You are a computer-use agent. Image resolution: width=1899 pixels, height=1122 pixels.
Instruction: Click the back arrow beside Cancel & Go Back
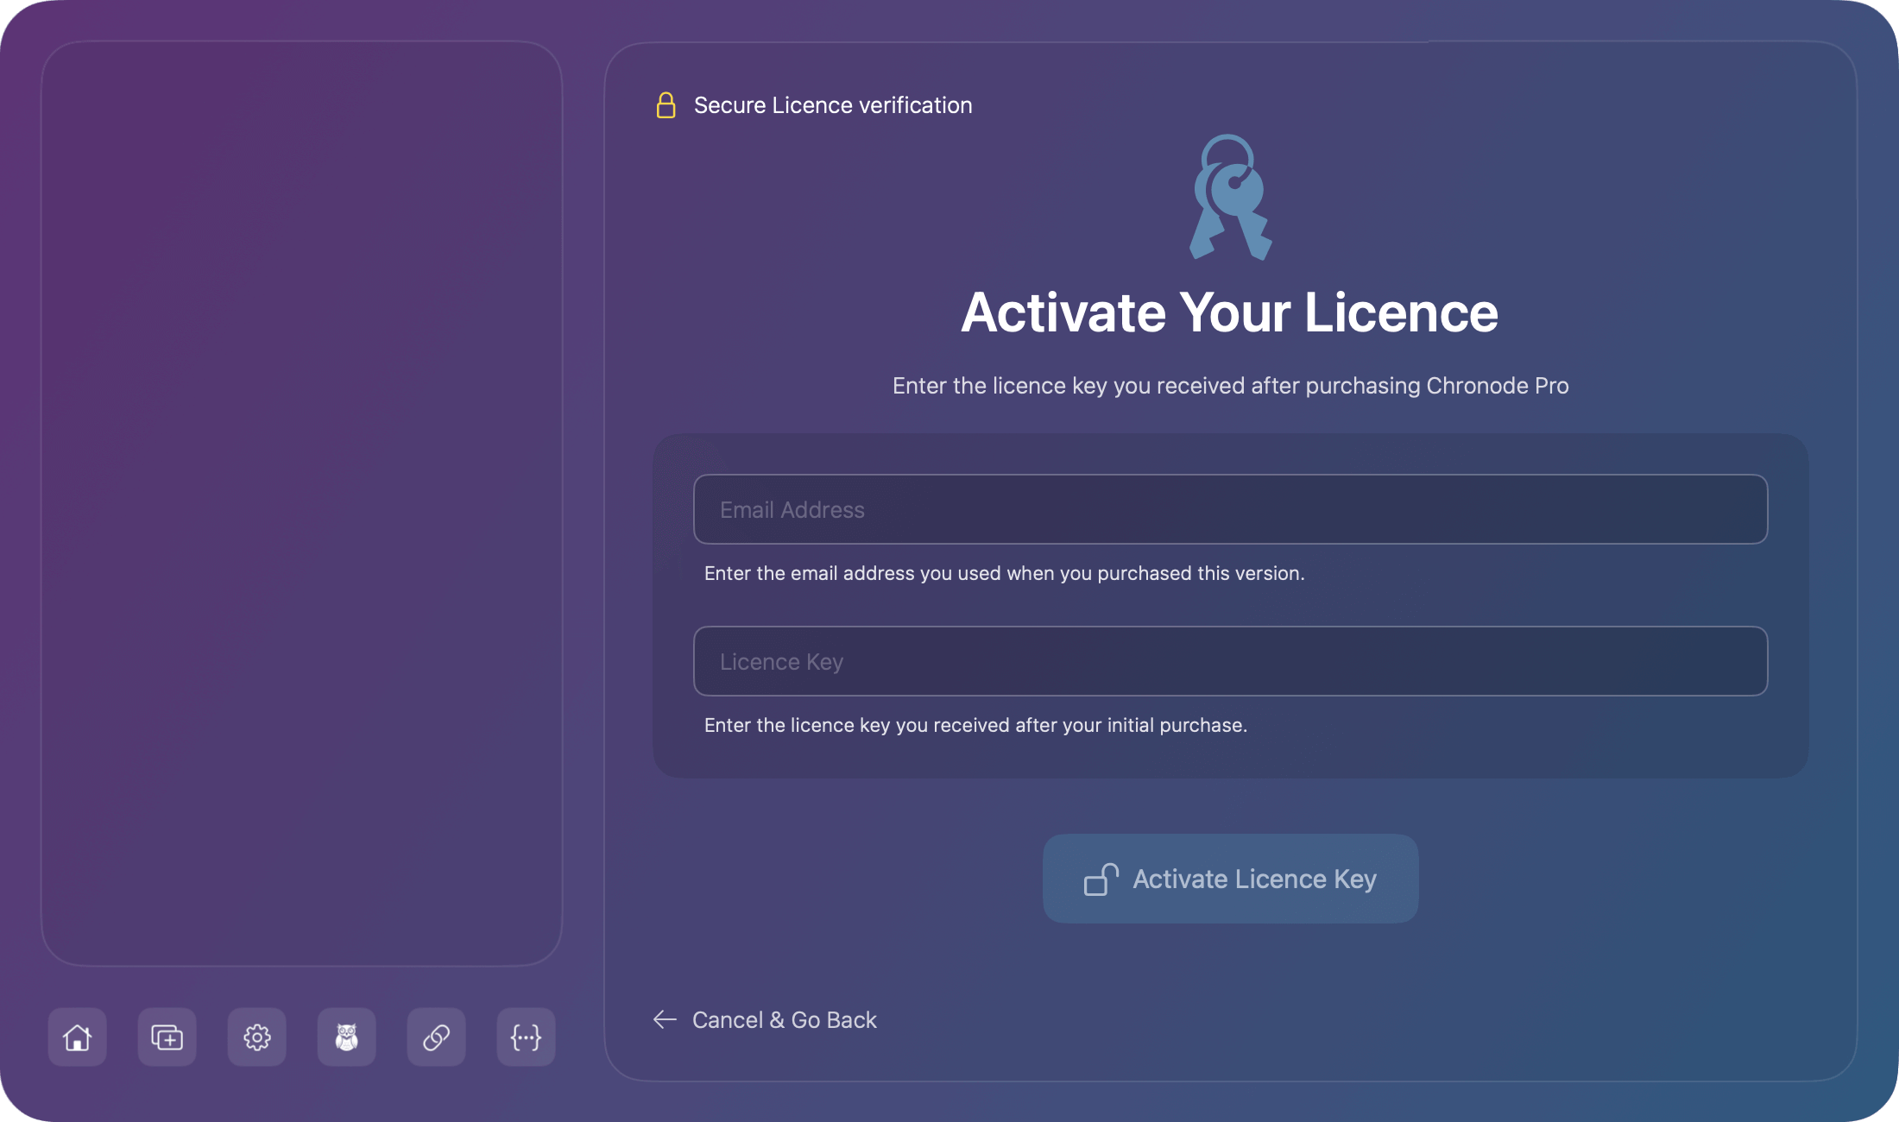coord(664,1019)
